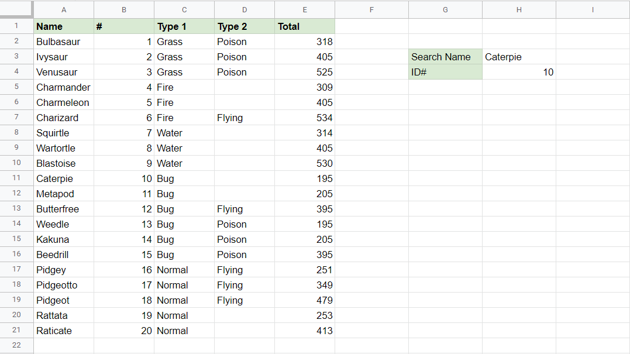
Task: Select the Search Name label cell
Action: coord(445,57)
